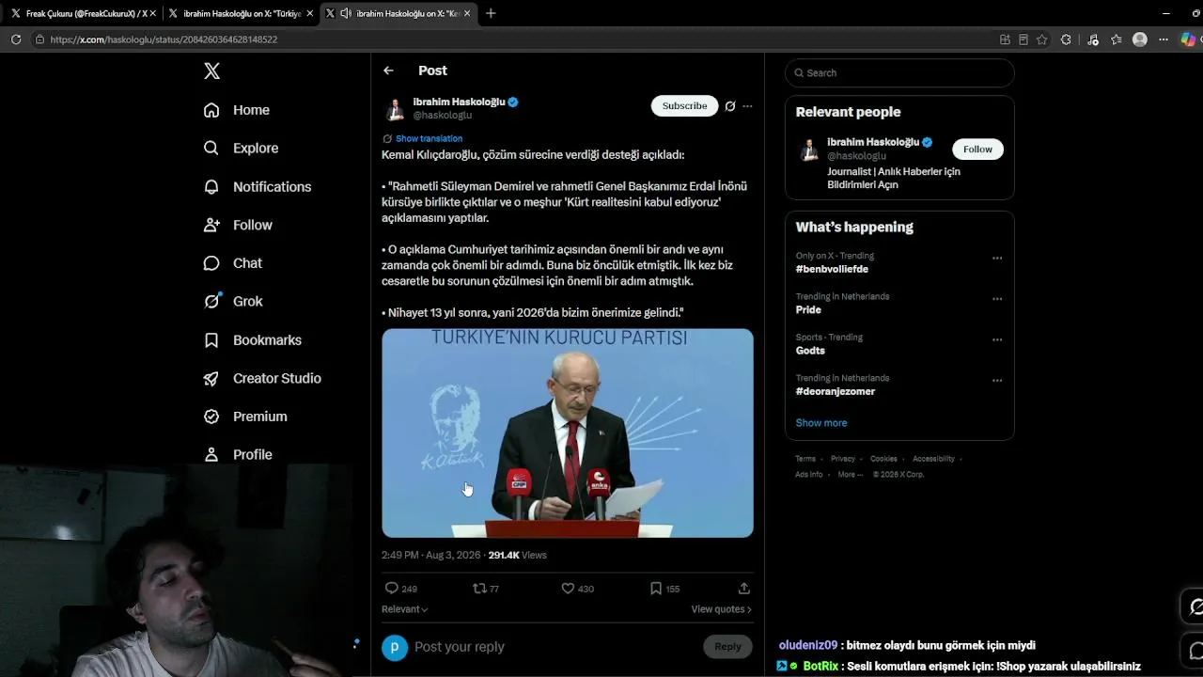Open İbrahim Haskoloğlu's profile name on the post

point(459,102)
